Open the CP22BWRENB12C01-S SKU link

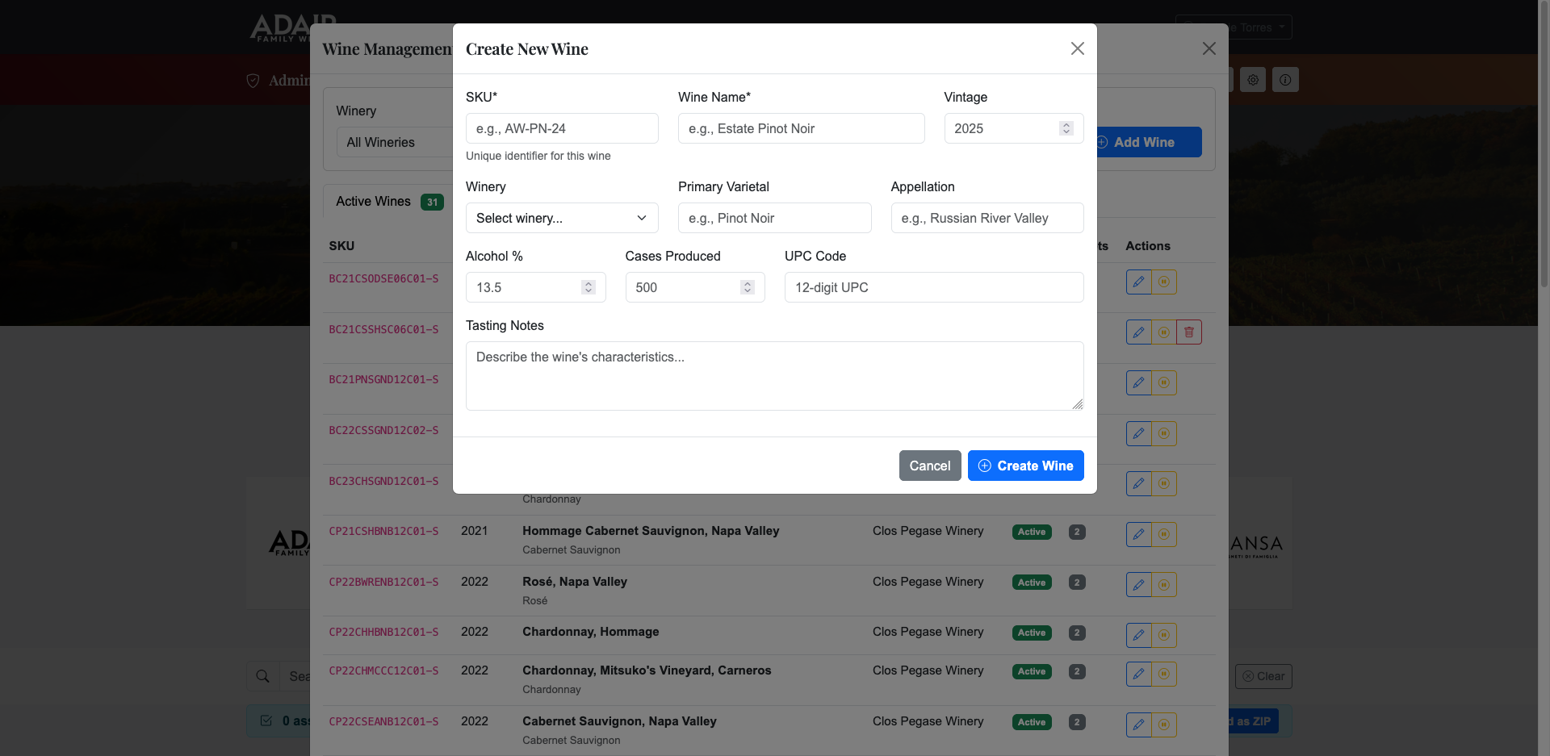point(383,582)
